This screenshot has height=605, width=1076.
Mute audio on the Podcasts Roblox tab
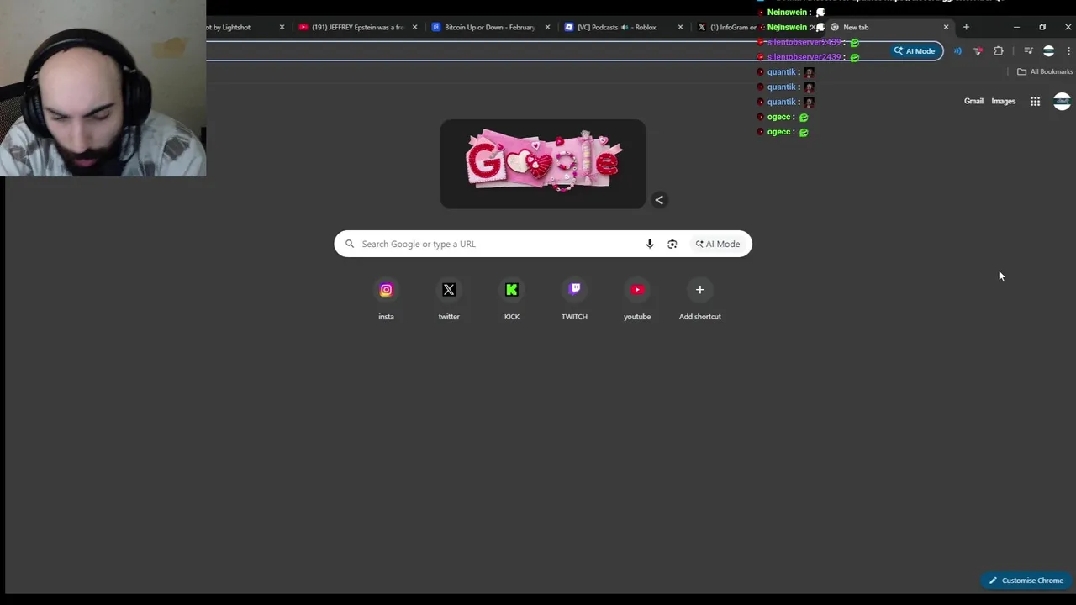coord(625,27)
